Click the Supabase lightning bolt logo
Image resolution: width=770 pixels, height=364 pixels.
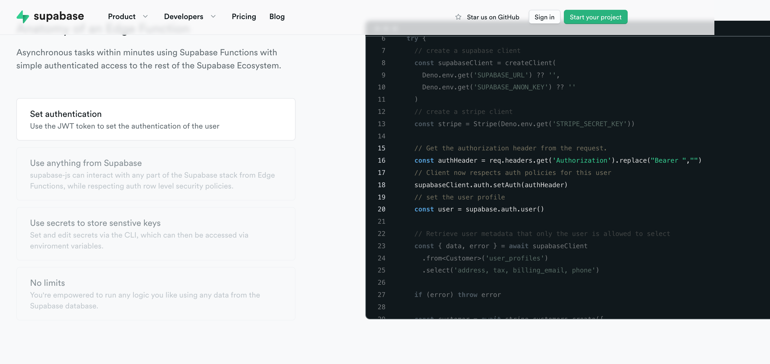pyautogui.click(x=23, y=16)
